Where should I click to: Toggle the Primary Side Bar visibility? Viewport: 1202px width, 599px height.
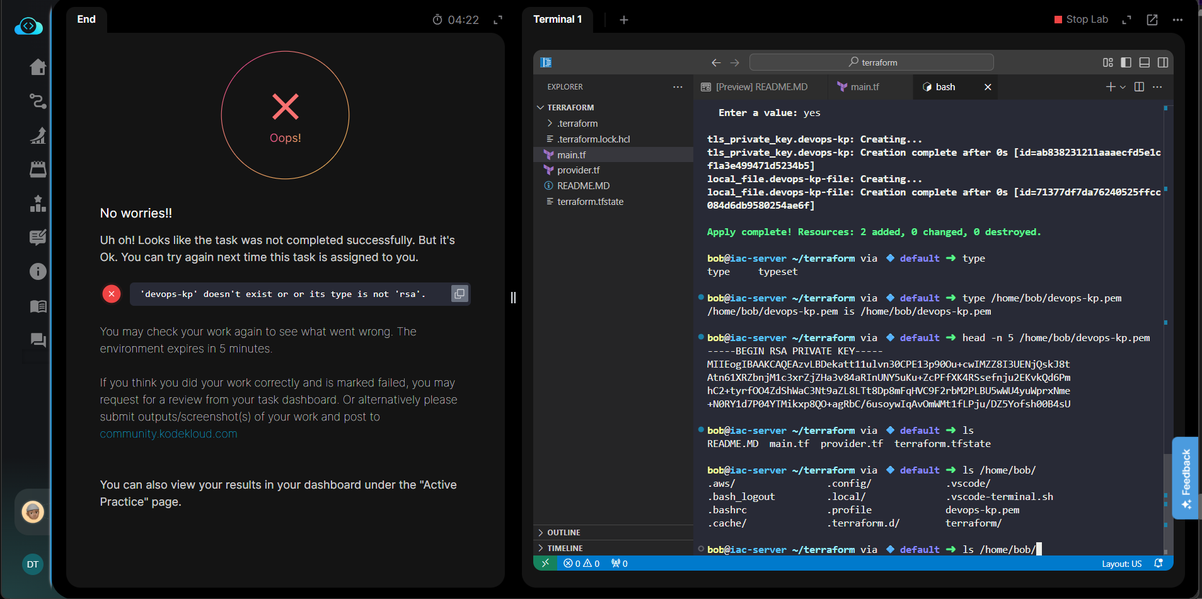(x=1125, y=62)
